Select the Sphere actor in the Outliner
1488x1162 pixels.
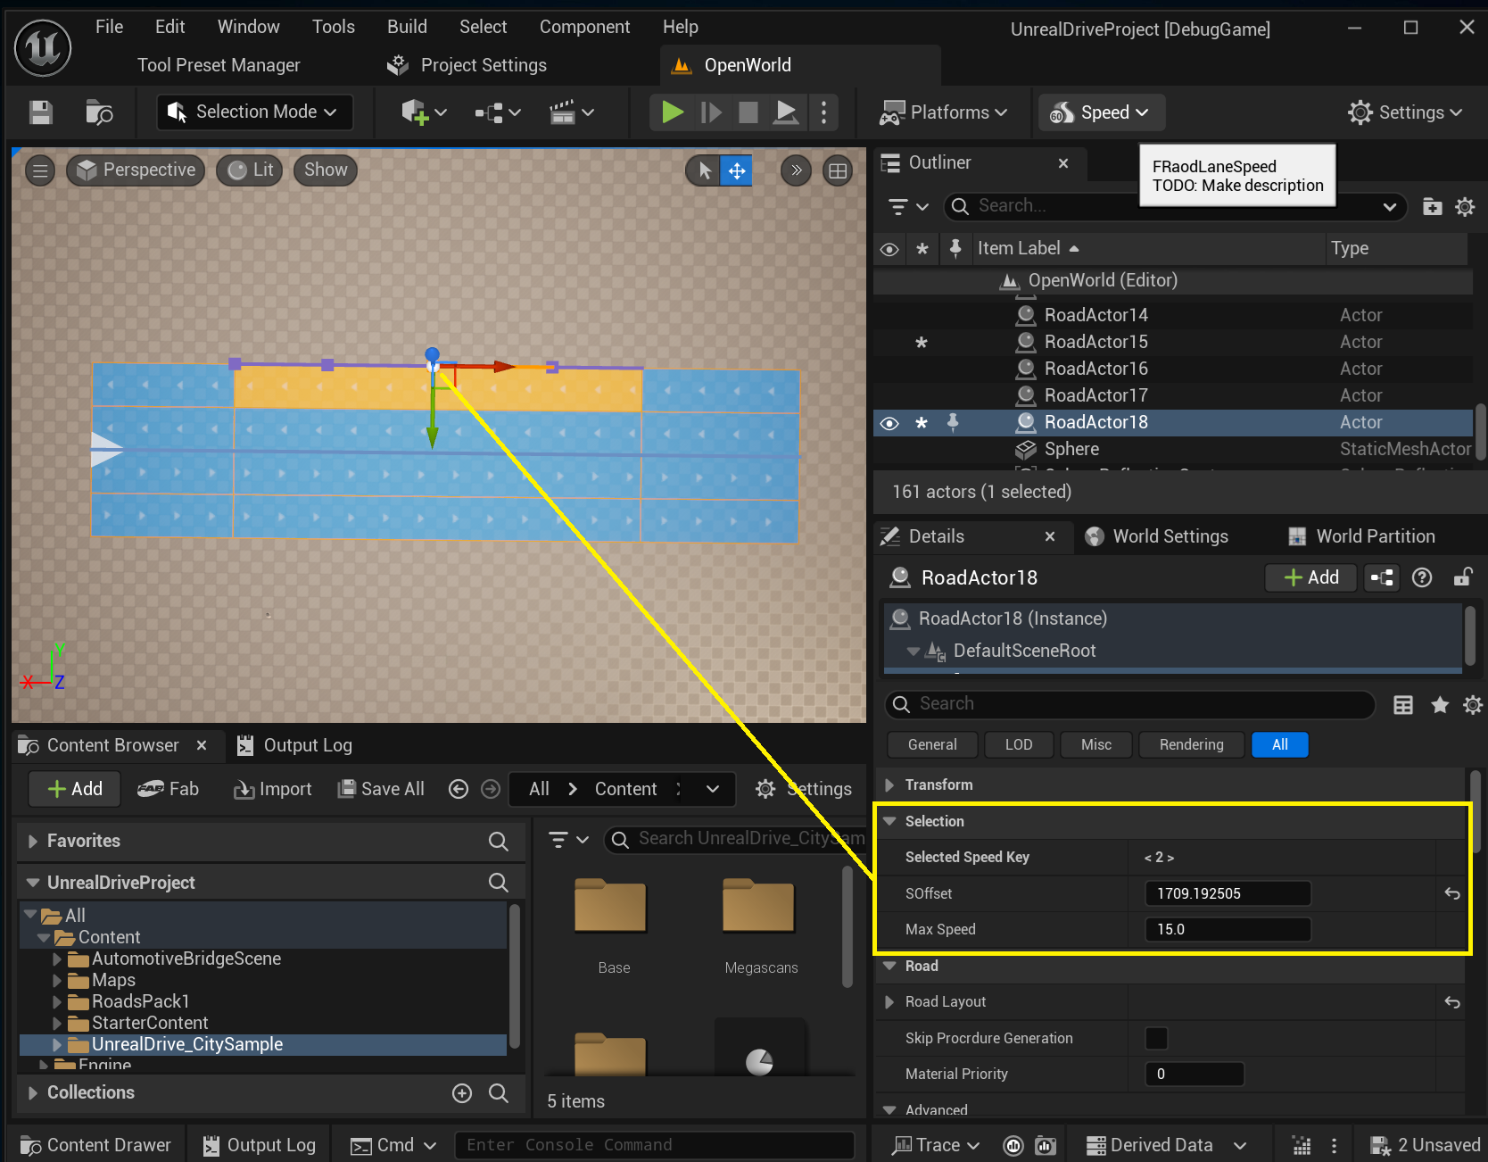pos(1071,449)
